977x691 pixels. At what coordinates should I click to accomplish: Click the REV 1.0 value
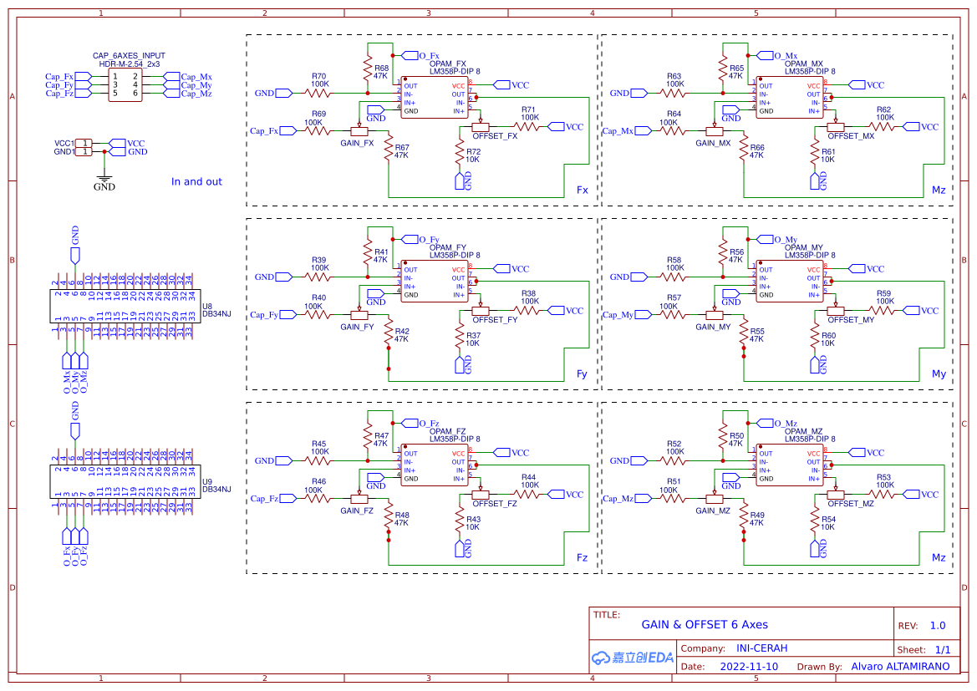click(938, 625)
